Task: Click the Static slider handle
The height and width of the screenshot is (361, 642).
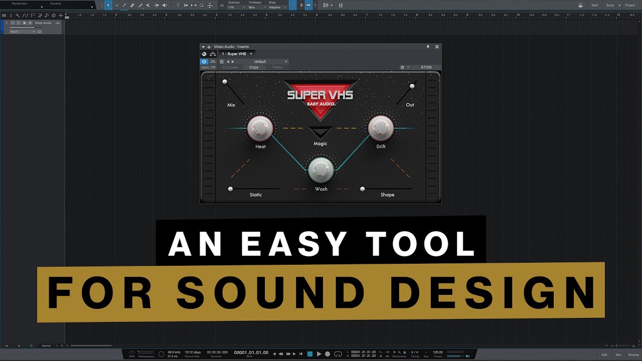Action: [x=230, y=189]
